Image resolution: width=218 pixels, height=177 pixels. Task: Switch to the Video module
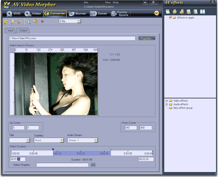pyautogui.click(x=33, y=14)
